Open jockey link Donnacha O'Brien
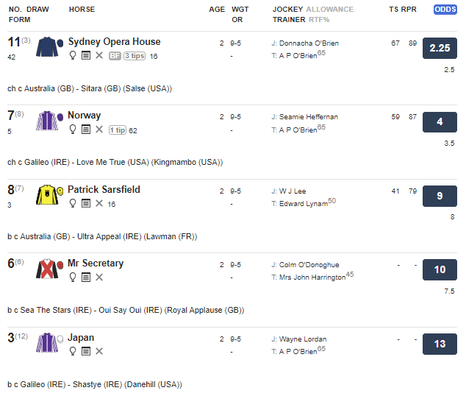466x396 pixels. [309, 43]
